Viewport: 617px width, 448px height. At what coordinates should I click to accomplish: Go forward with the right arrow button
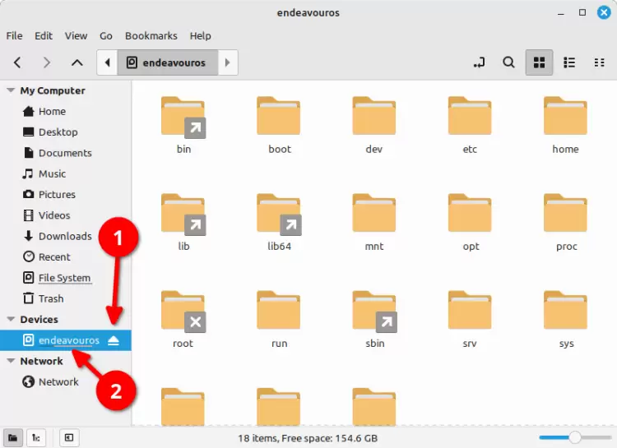(47, 62)
